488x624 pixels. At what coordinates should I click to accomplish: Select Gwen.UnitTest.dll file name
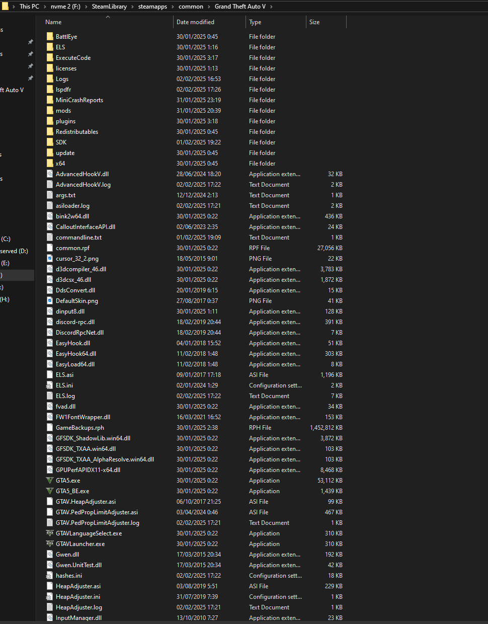click(78, 565)
